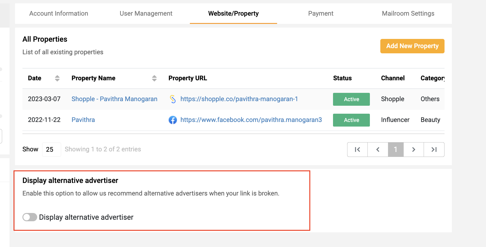The image size is (486, 247).
Task: Click the Facebook icon beside the property URL
Action: point(173,120)
